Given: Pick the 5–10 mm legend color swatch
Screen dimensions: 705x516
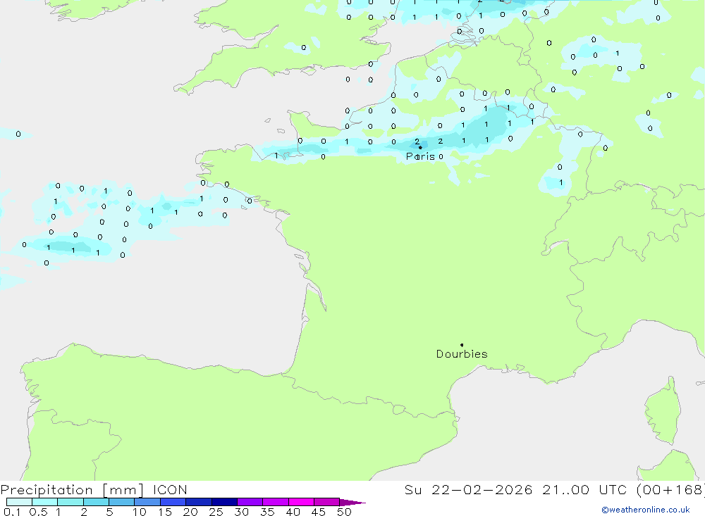Looking at the screenshot, I should coord(121,502).
